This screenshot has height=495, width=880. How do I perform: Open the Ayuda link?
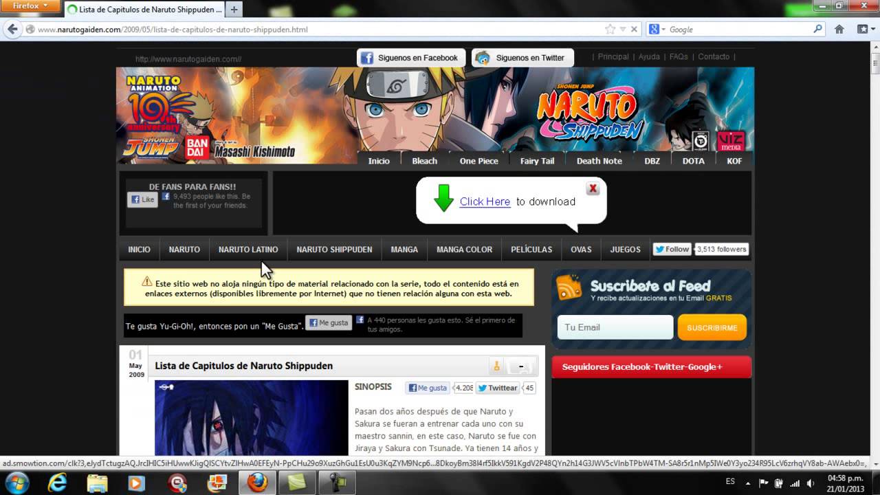point(649,56)
